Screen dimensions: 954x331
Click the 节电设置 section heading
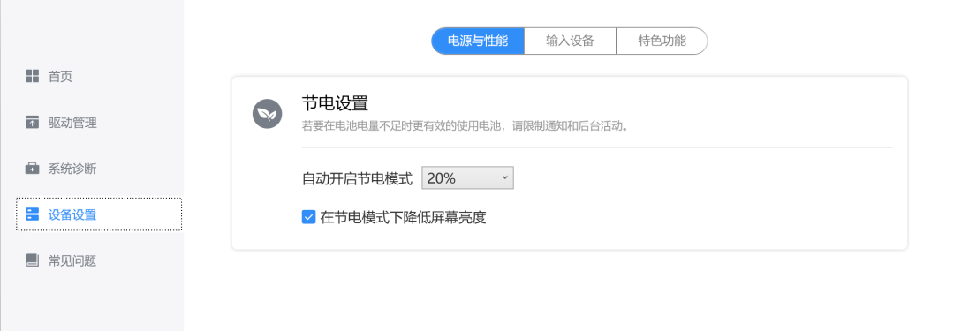[x=335, y=102]
